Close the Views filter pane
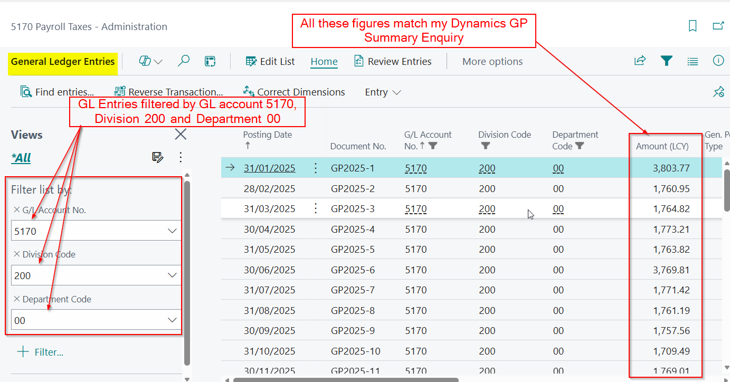The width and height of the screenshot is (730, 382). tap(181, 135)
